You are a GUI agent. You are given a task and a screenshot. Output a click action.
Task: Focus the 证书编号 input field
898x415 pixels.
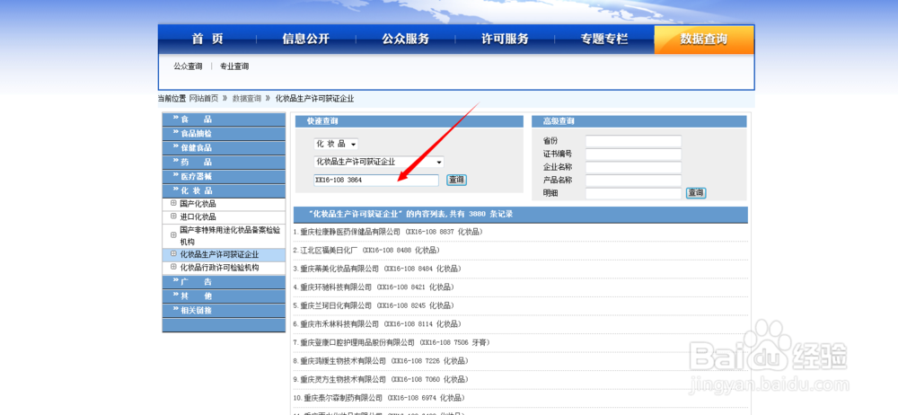pos(633,155)
